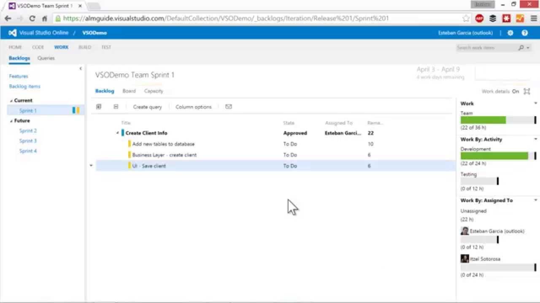Image resolution: width=540 pixels, height=303 pixels.
Task: Click Create query button
Action: (147, 107)
